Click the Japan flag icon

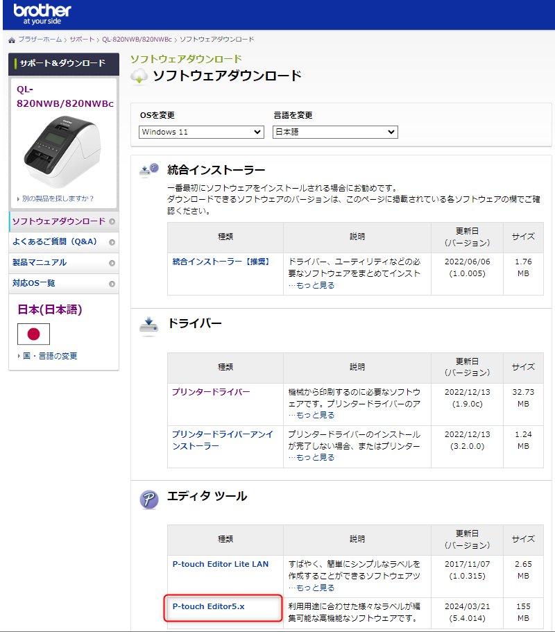[x=33, y=334]
